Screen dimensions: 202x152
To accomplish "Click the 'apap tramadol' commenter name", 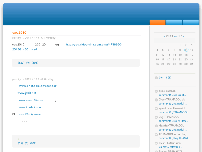I will 168,91.
